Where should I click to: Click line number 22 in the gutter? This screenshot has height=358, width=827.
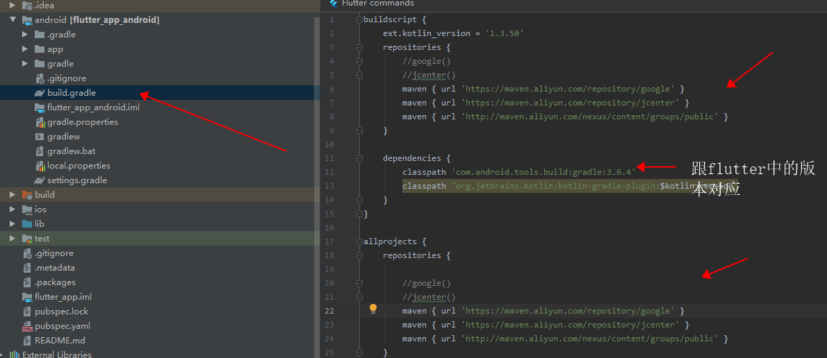pos(329,311)
